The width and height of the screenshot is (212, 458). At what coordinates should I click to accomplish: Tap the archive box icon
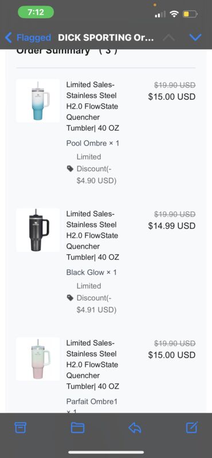click(x=21, y=428)
